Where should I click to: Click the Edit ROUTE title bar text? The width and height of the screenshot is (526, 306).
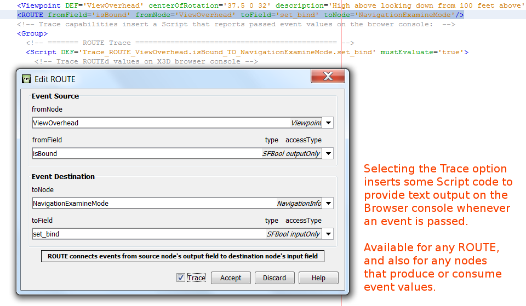click(55, 79)
